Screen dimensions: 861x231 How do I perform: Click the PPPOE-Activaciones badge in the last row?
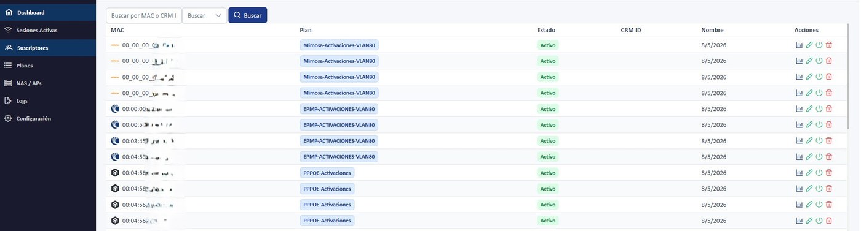pos(327,220)
